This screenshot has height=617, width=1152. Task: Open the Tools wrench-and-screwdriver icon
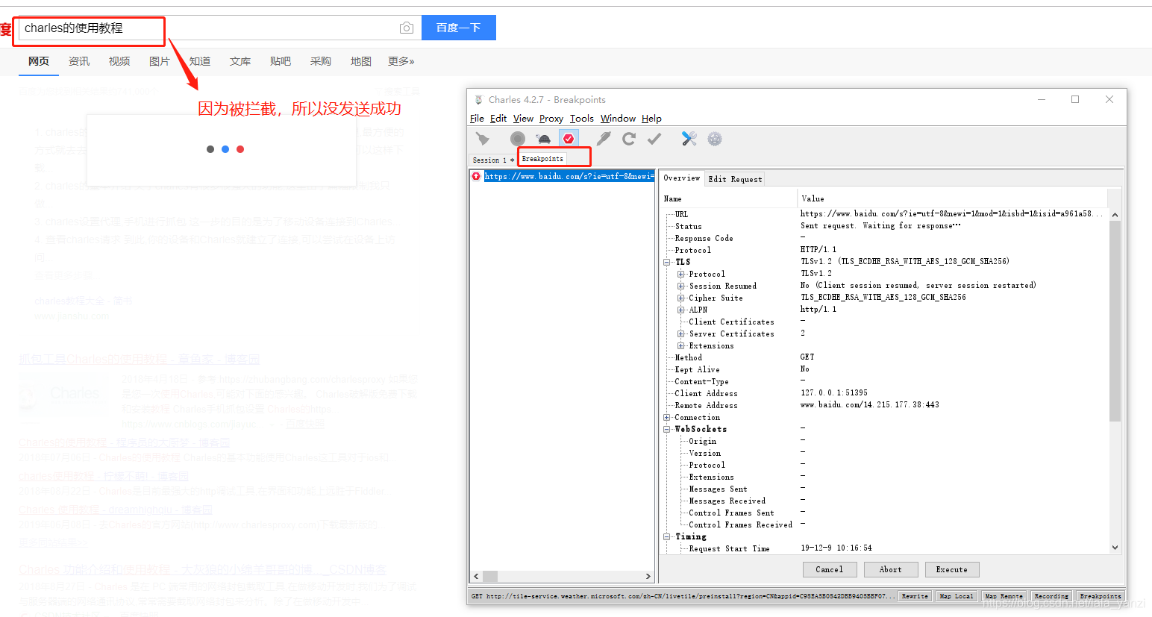689,139
